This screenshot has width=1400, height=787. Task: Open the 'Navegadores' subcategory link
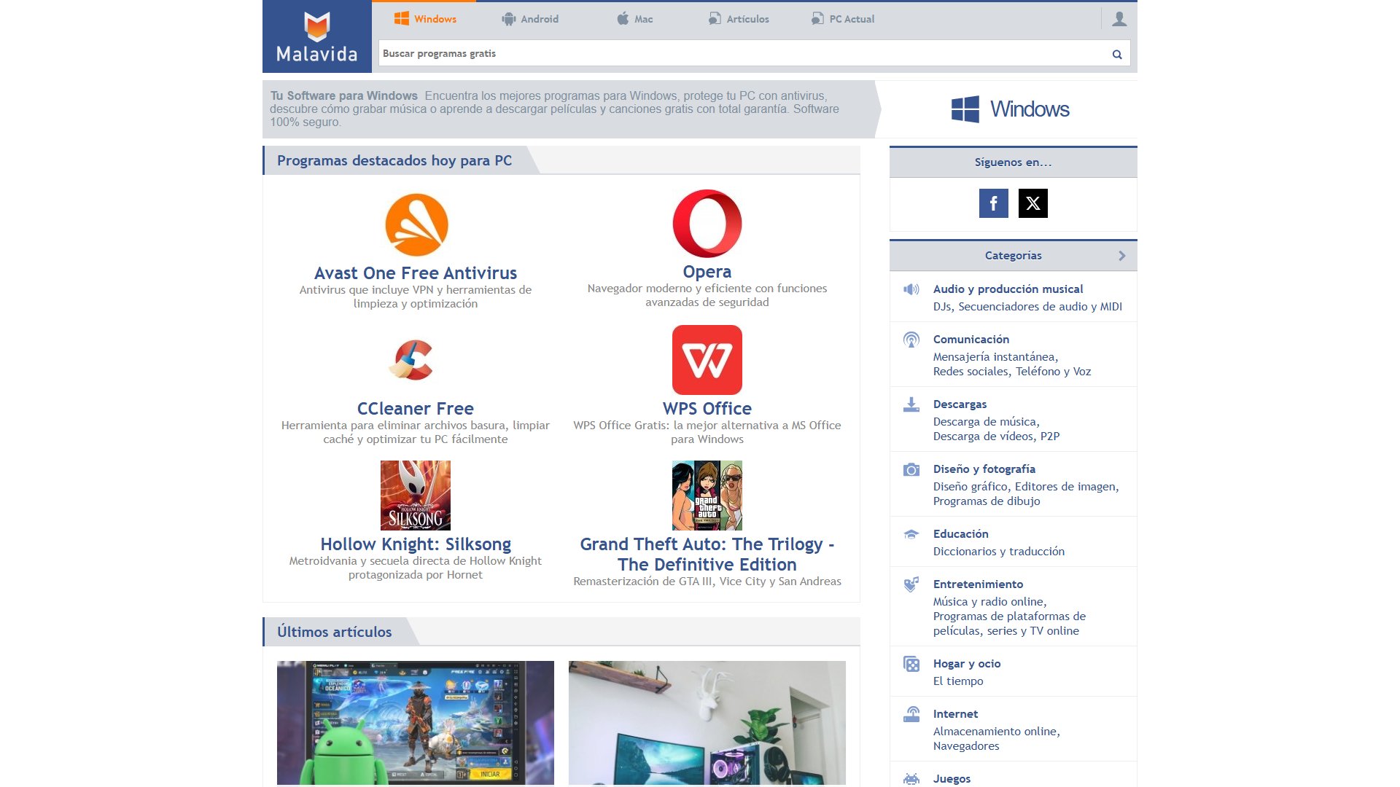click(966, 746)
